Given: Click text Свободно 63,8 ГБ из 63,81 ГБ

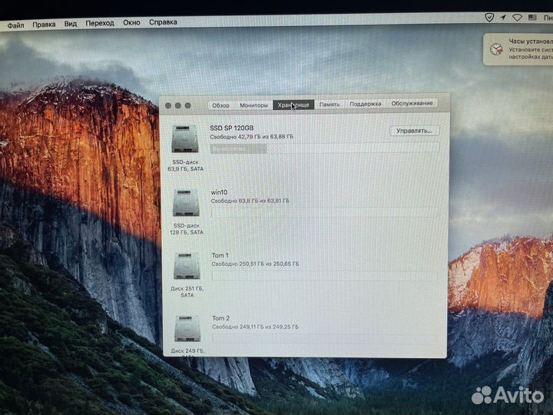Looking at the screenshot, I should click(250, 201).
